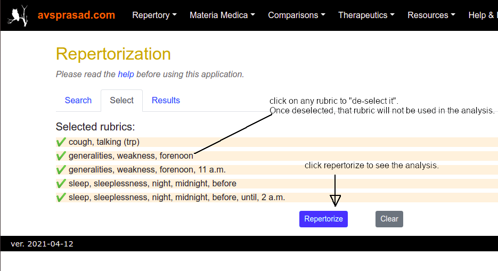Uncheck sleeplessness until 2 a.m. checkmark

coord(61,198)
